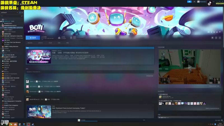Add Boti to favorites with star icon
This screenshot has width=224, height=126.
pyautogui.click(x=220, y=38)
